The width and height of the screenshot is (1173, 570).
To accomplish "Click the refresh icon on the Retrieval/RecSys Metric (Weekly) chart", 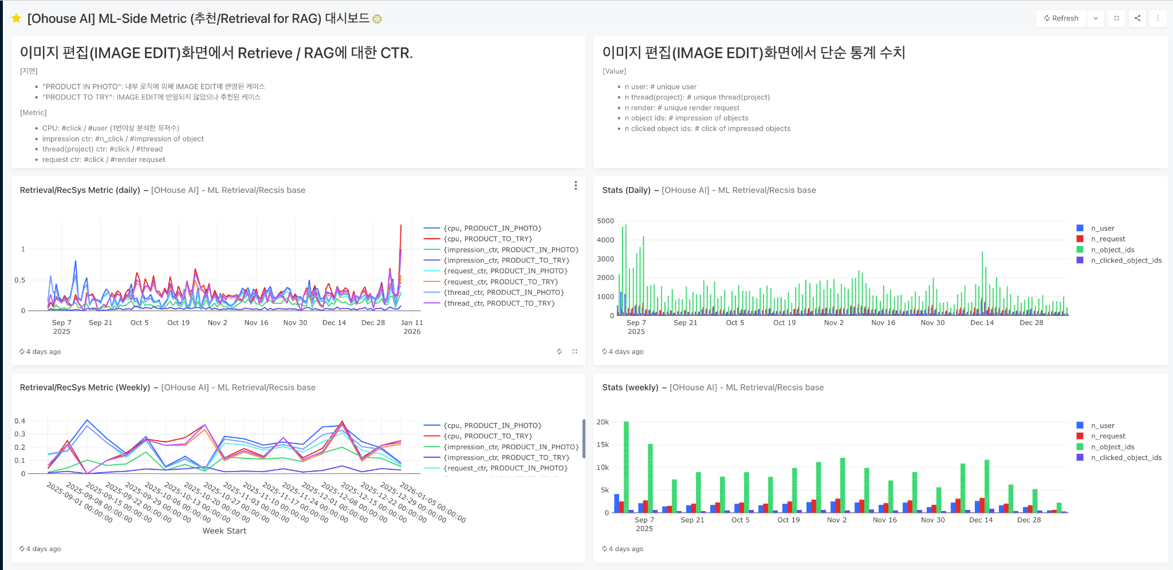I will [x=22, y=548].
